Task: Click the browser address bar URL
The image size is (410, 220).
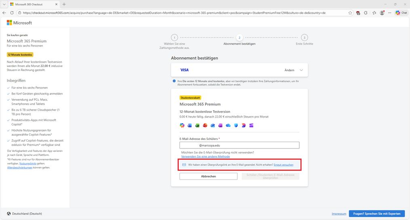Action: (x=174, y=13)
